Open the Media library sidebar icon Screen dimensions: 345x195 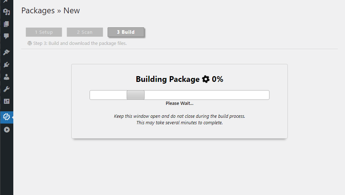click(6, 12)
